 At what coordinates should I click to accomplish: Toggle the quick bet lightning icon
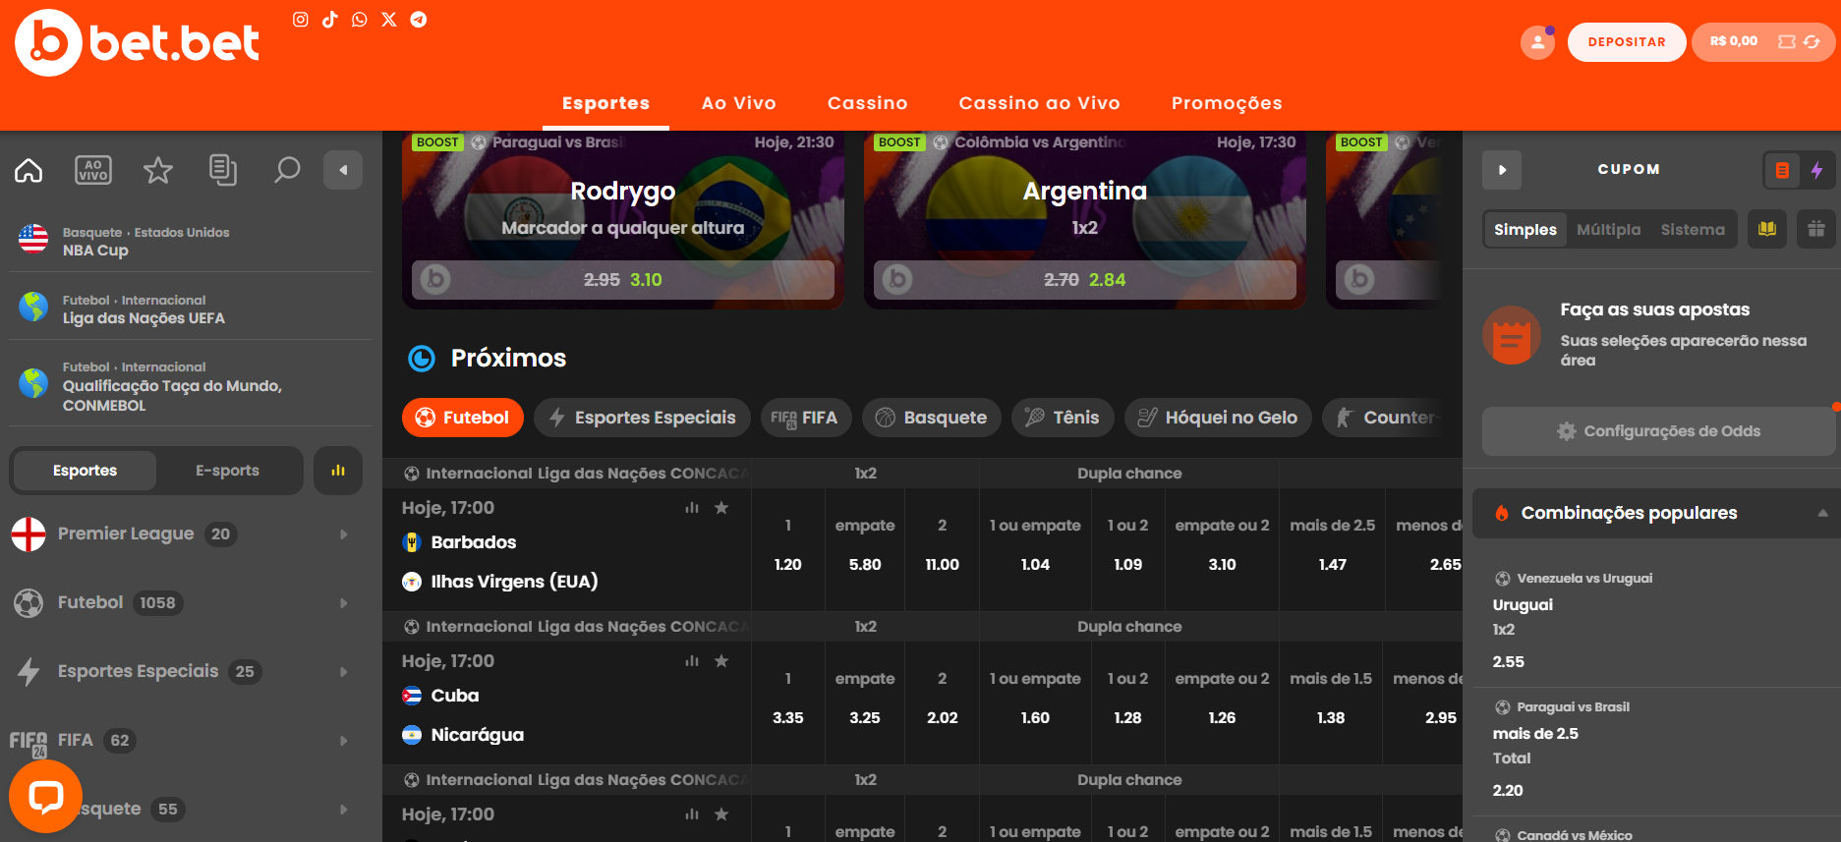(x=1816, y=170)
